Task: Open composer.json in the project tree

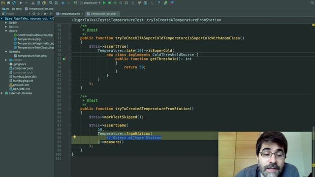Action: click(21, 68)
